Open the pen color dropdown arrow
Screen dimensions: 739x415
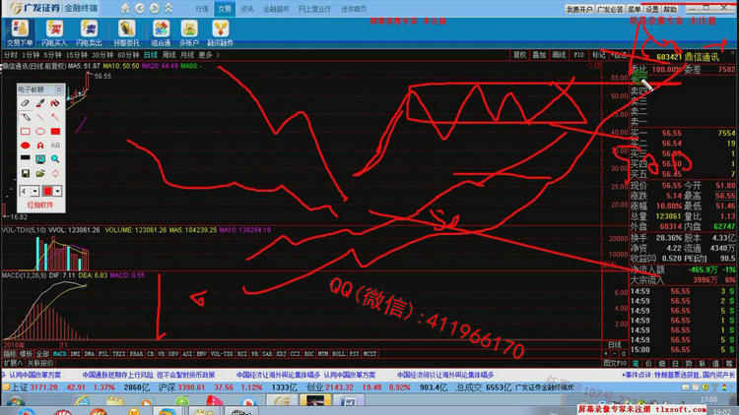pyautogui.click(x=57, y=192)
